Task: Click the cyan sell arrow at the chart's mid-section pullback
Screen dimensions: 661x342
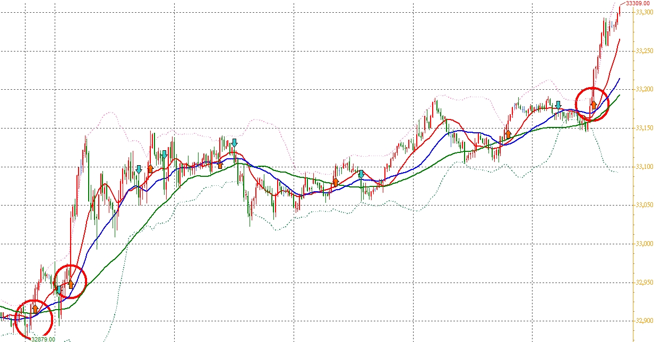Action: (361, 174)
